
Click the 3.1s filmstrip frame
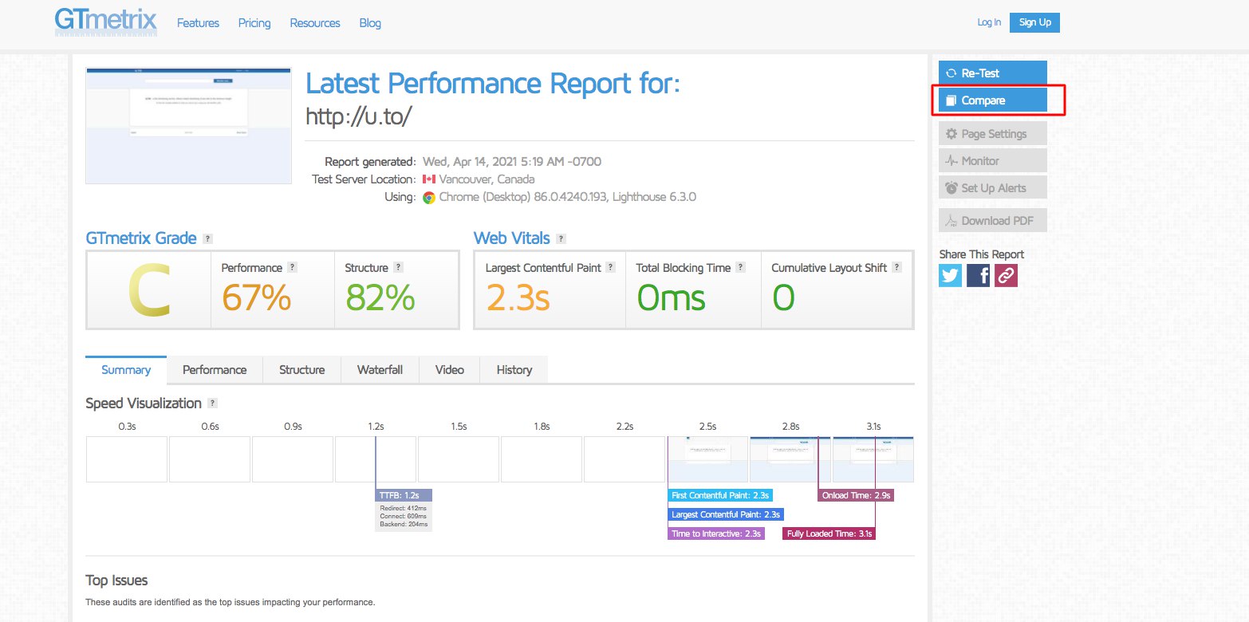click(873, 459)
